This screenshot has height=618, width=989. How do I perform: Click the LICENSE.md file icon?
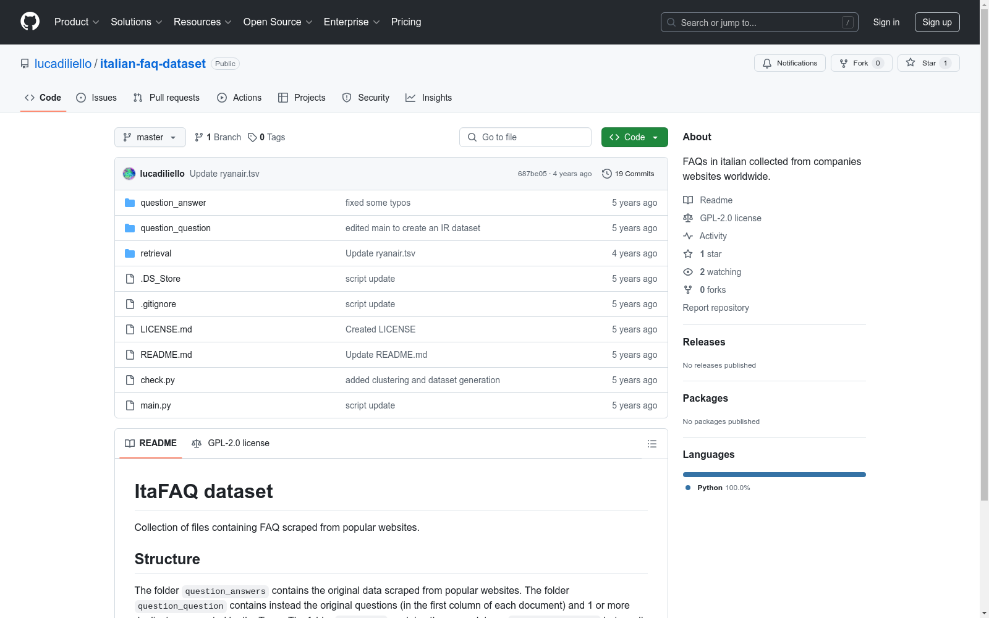click(x=130, y=329)
